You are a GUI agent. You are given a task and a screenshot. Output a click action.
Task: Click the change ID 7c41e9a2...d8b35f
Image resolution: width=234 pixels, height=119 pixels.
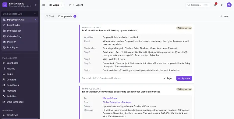90,78
